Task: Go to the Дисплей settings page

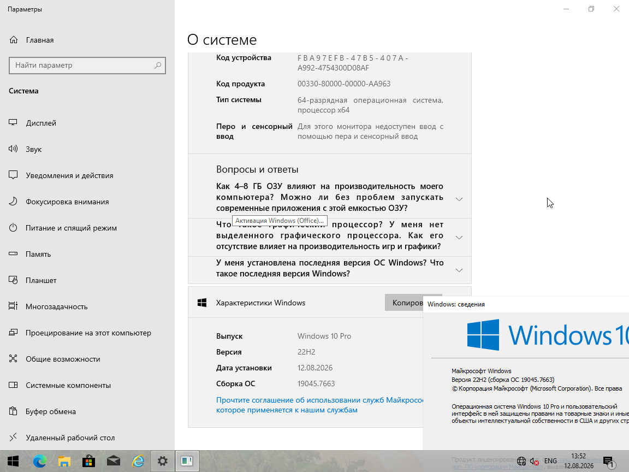Action: (x=41, y=123)
